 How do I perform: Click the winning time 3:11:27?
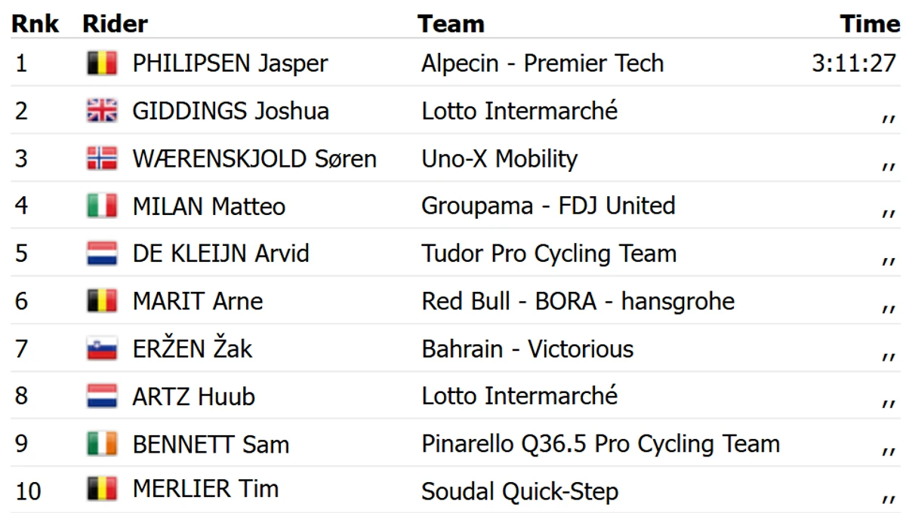point(854,63)
